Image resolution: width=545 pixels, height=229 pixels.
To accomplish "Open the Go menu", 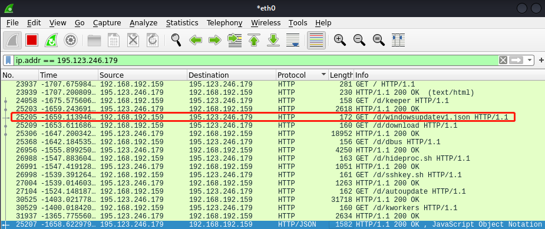I will tap(80, 23).
